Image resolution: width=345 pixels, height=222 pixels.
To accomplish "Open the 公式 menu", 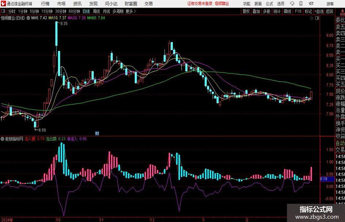I will pyautogui.click(x=269, y=4).
